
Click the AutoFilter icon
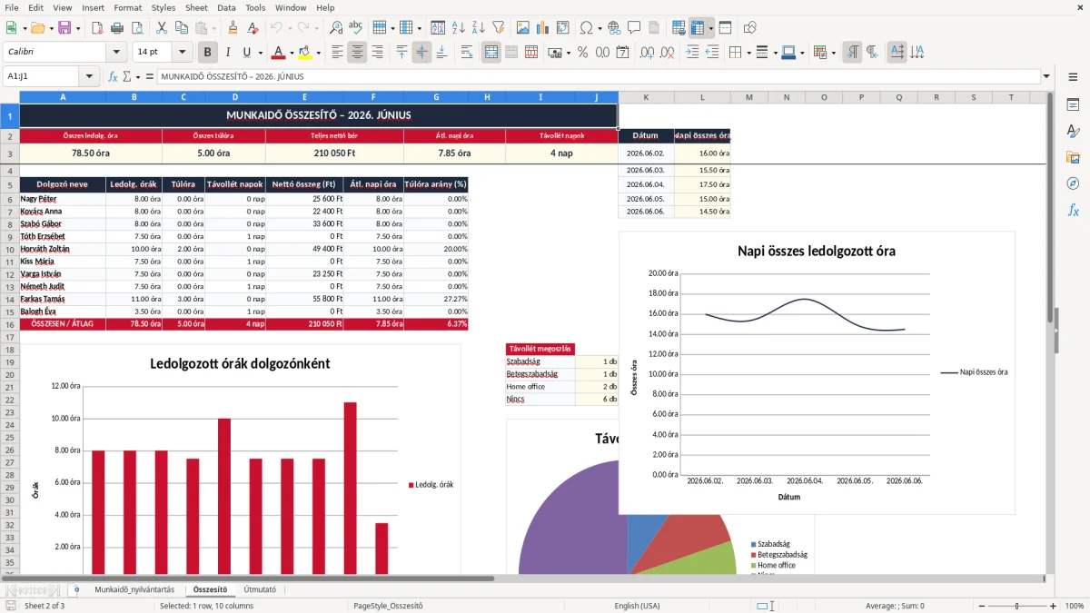pos(500,28)
